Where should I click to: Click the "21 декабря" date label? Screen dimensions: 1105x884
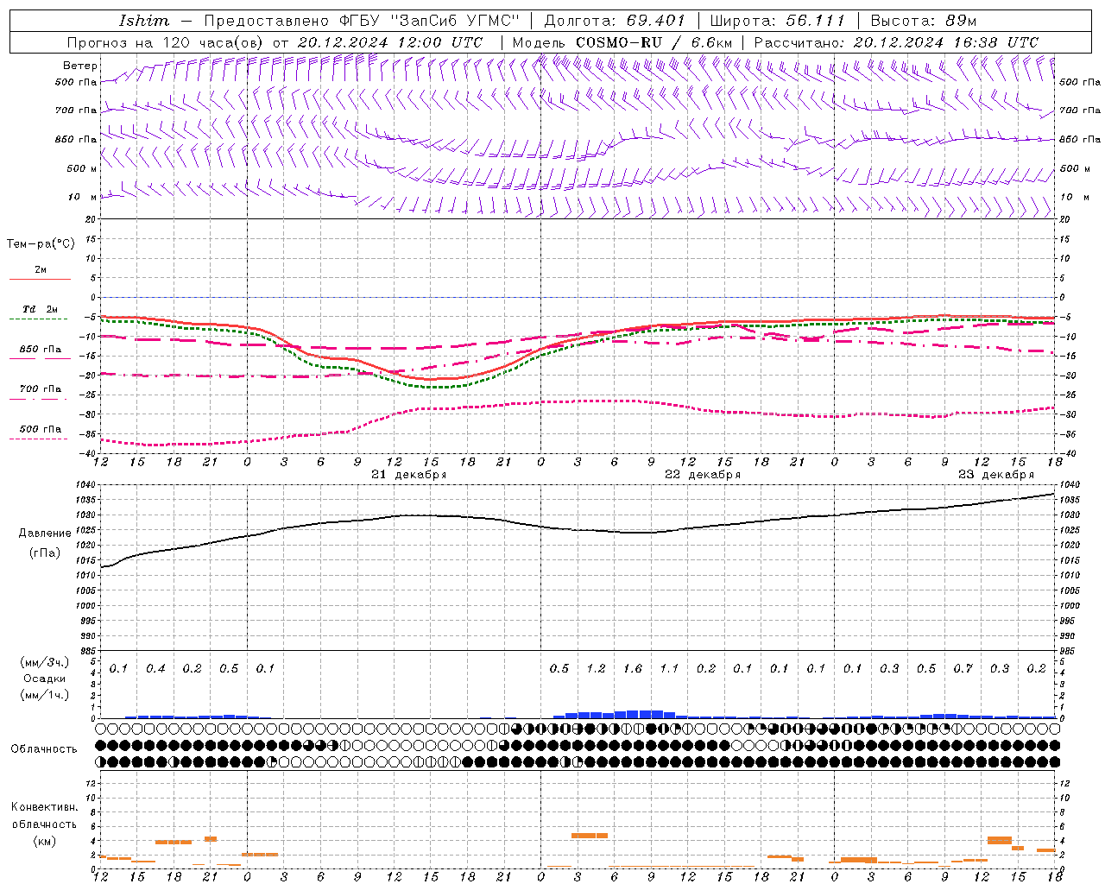(409, 475)
